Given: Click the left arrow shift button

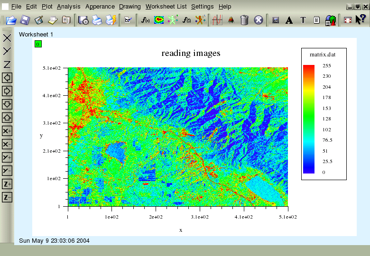Looking at the screenshot, I should [x=7, y=78].
